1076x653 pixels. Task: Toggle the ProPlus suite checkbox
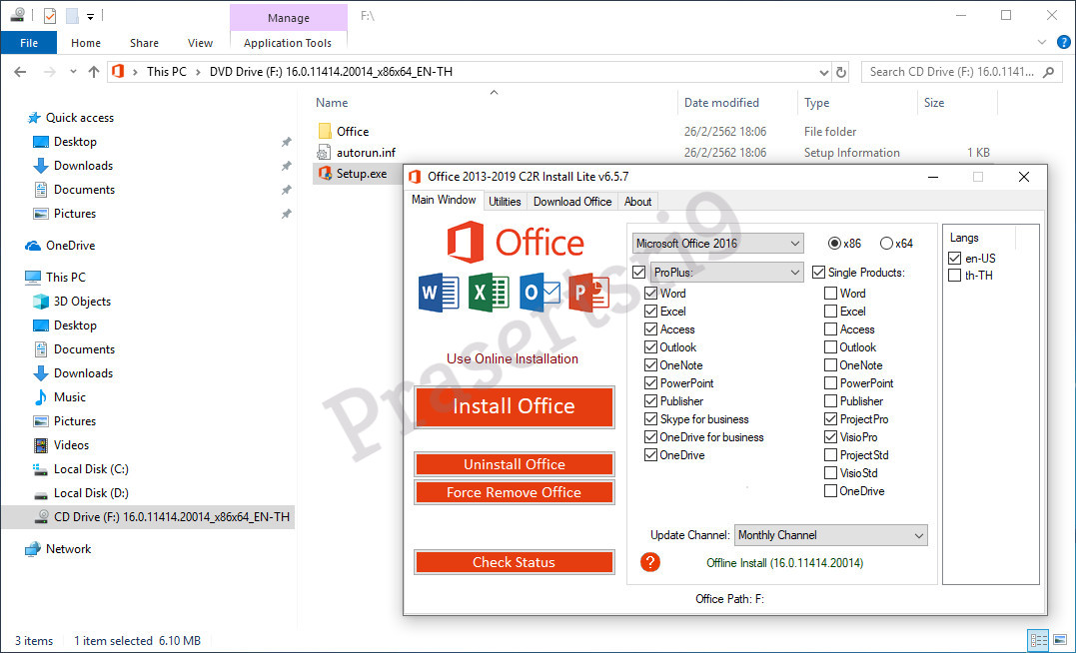(x=638, y=273)
